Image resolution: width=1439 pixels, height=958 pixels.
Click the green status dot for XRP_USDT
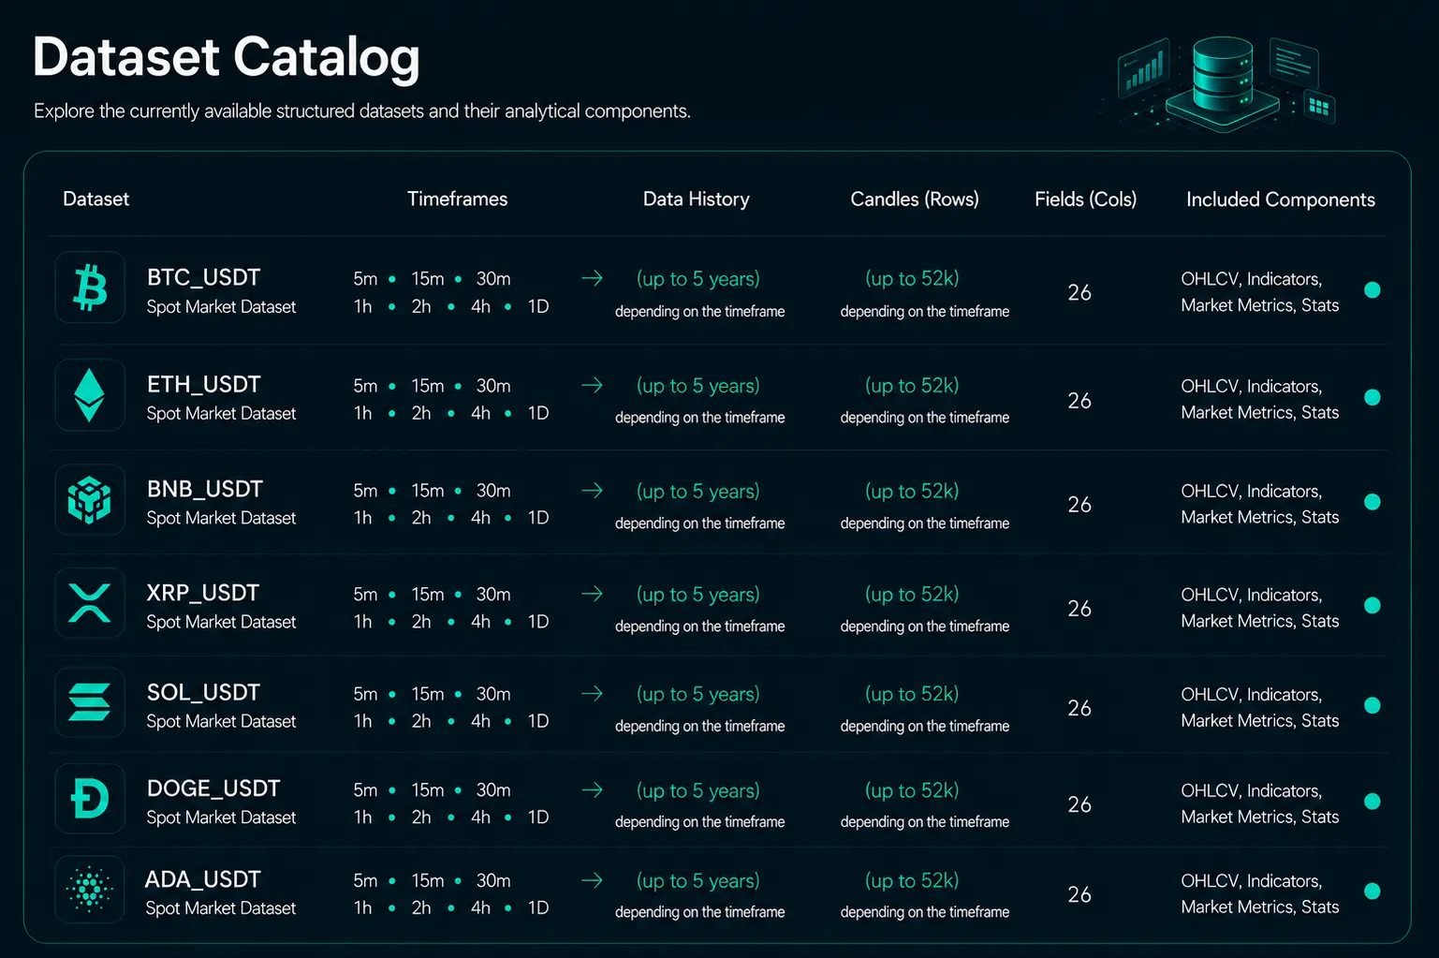tap(1373, 606)
